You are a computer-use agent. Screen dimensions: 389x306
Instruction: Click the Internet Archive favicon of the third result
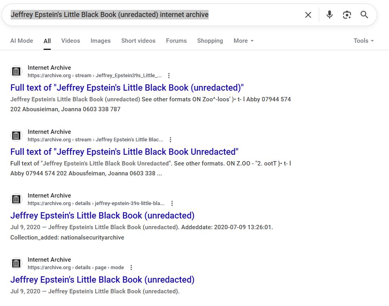pos(16,199)
